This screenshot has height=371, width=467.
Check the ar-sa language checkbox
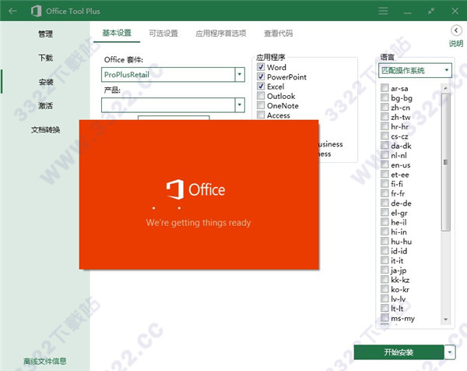tap(384, 88)
